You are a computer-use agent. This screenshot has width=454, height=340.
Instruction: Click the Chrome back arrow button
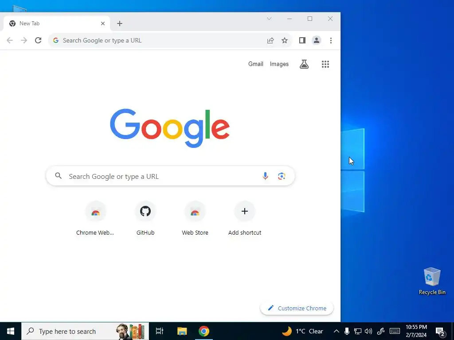10,40
